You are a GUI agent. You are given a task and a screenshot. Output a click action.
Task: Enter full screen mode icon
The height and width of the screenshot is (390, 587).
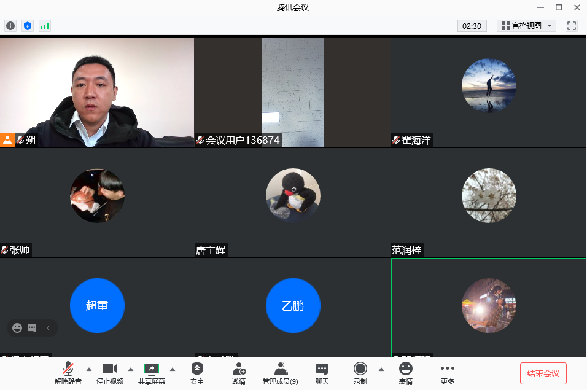[571, 26]
